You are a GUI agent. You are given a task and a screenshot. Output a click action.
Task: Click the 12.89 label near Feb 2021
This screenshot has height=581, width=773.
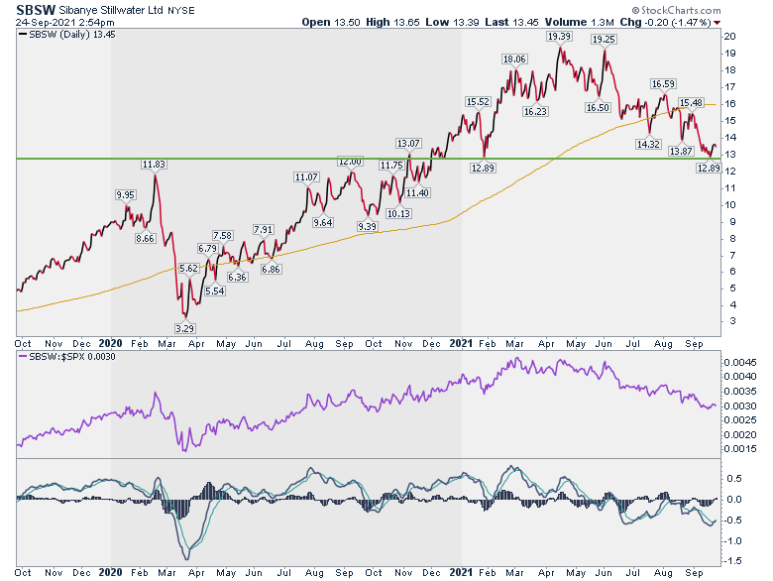pyautogui.click(x=483, y=169)
